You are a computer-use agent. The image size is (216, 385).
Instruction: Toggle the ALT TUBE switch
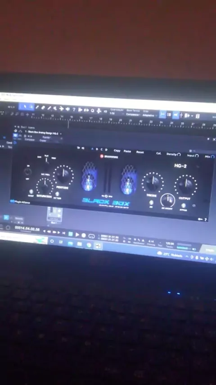tap(57, 194)
